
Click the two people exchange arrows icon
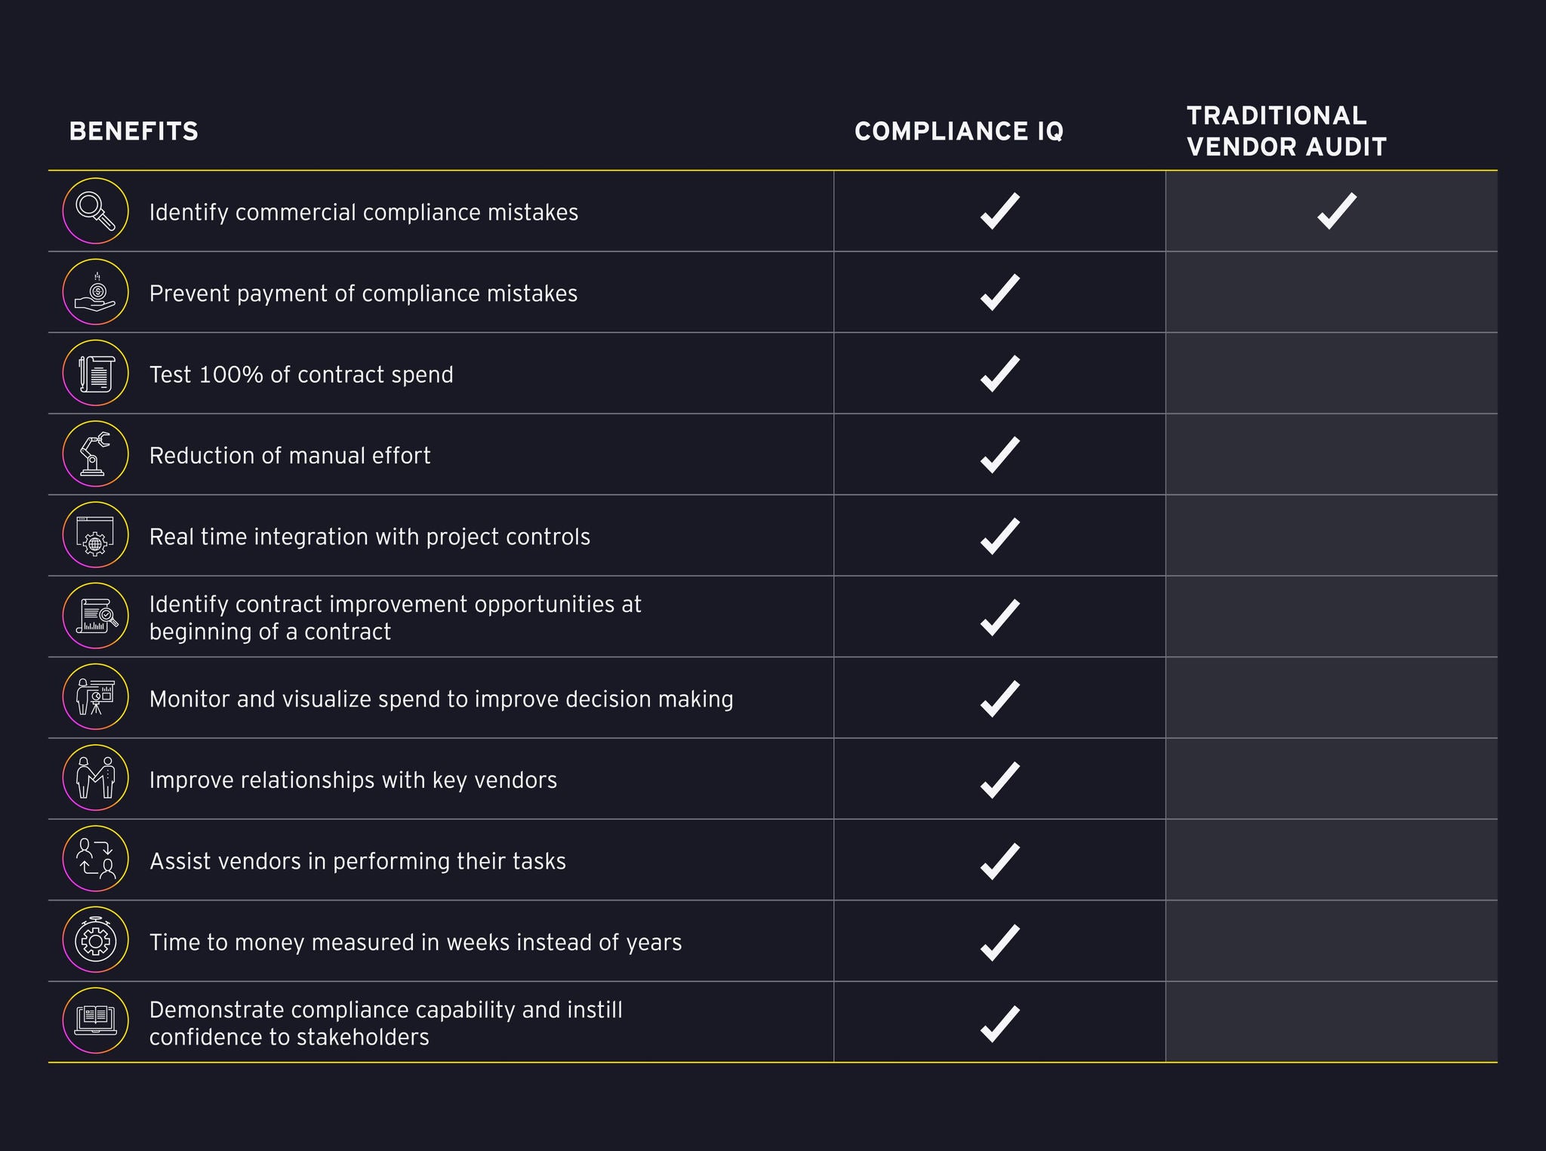[x=95, y=860]
